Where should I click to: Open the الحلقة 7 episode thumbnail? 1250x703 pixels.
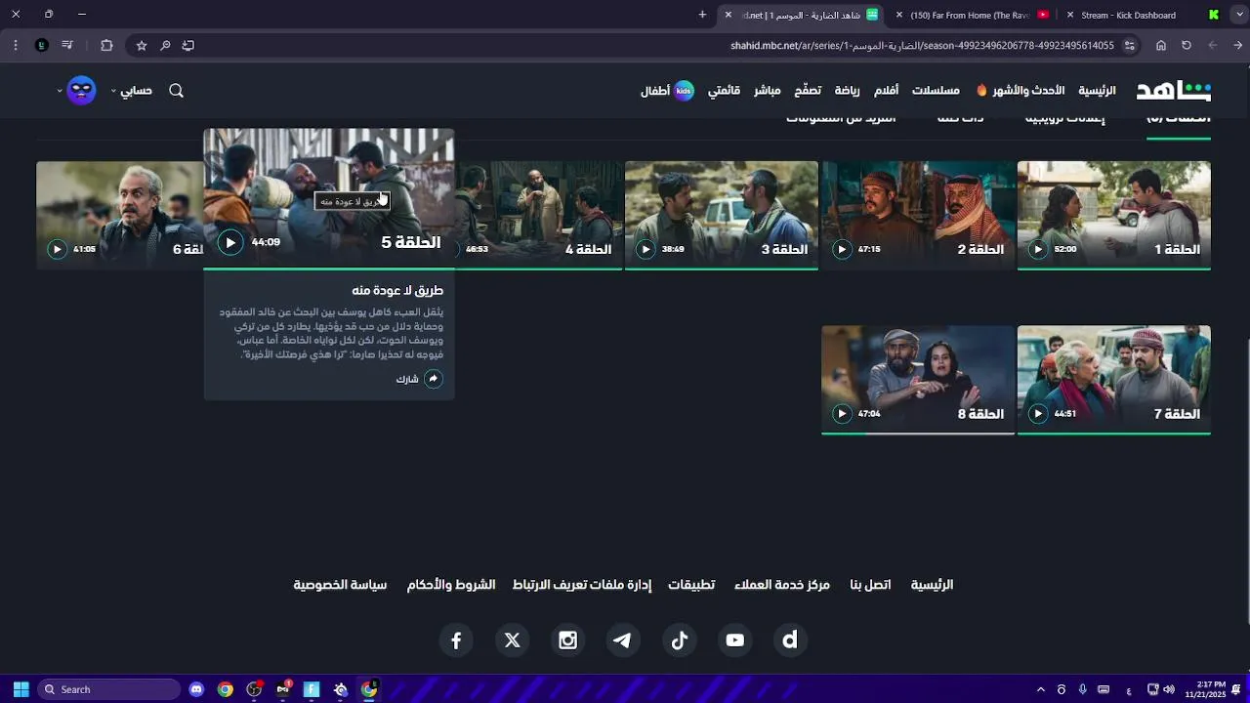point(1114,379)
